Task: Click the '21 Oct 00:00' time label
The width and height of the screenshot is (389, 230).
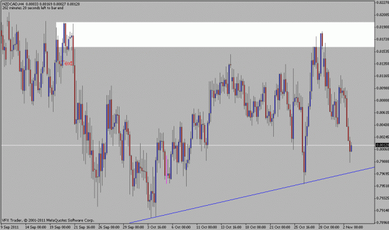Action: tap(280, 228)
